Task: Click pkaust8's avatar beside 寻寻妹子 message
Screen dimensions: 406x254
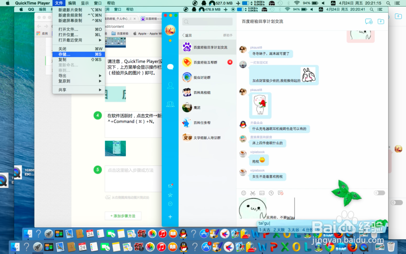Action: pyautogui.click(x=243, y=49)
